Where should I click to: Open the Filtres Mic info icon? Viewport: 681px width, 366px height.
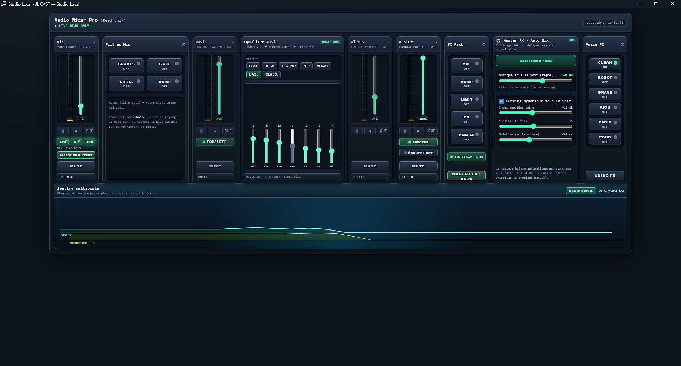184,45
